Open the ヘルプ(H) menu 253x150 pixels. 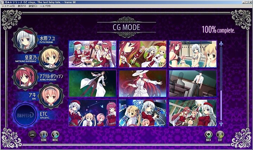45,6
